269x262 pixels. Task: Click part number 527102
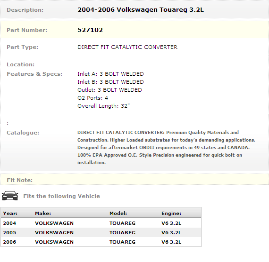pos(90,30)
